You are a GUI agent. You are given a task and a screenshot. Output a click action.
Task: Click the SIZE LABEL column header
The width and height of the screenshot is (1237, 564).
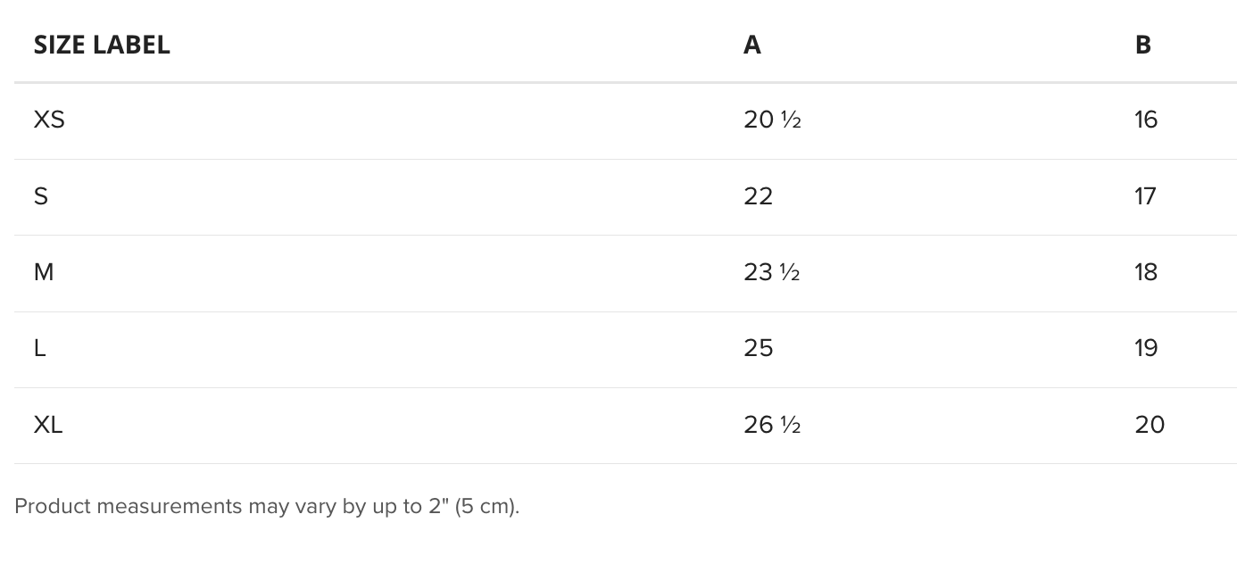click(102, 45)
